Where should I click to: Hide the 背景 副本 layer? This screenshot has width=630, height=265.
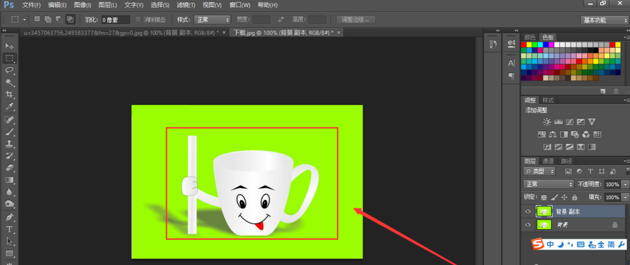[529, 211]
